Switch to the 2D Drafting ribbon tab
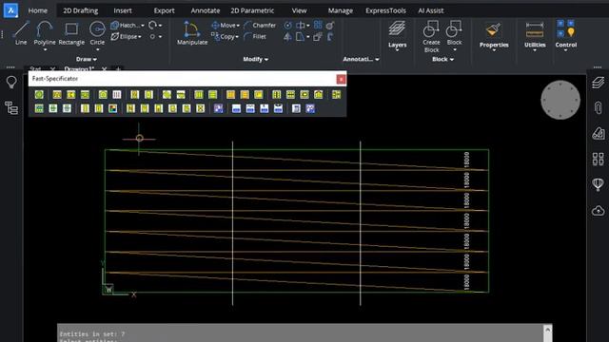Viewport: 609px width, 342px height. point(80,10)
